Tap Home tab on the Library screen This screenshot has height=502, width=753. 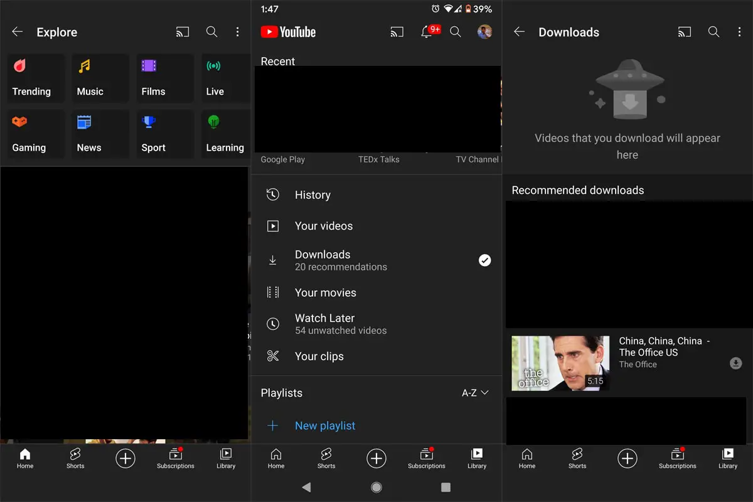pos(276,459)
